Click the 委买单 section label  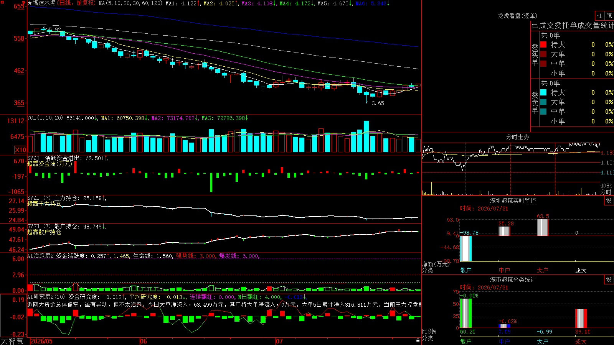coord(535,54)
